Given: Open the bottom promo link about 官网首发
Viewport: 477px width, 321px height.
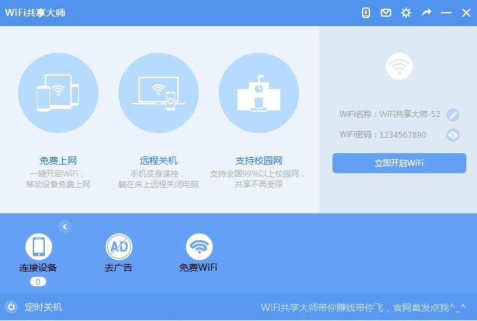Looking at the screenshot, I should click(x=363, y=308).
